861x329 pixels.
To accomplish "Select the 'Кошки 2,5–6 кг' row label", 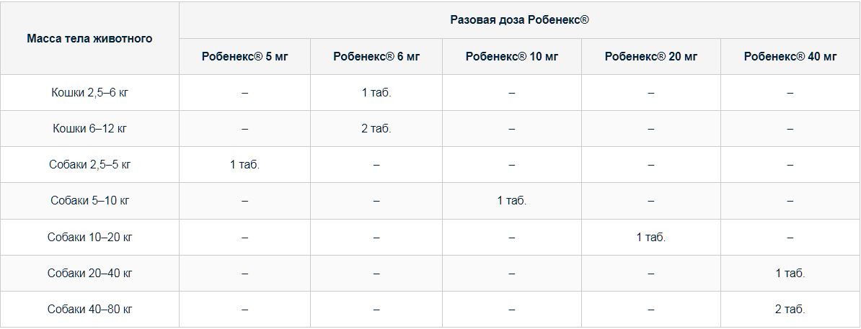I will (x=89, y=93).
